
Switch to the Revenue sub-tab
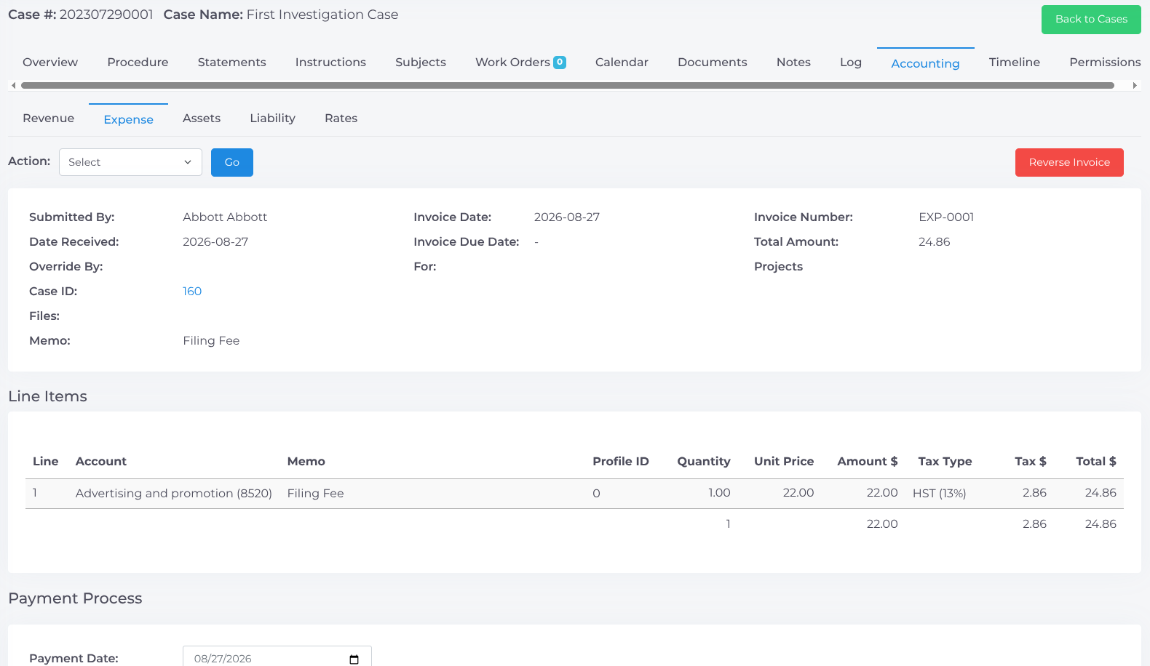(48, 119)
